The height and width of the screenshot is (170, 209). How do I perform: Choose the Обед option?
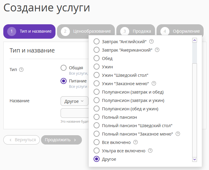click(x=97, y=58)
